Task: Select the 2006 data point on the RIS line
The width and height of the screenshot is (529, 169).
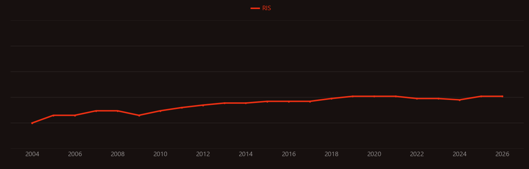Action: (75, 115)
